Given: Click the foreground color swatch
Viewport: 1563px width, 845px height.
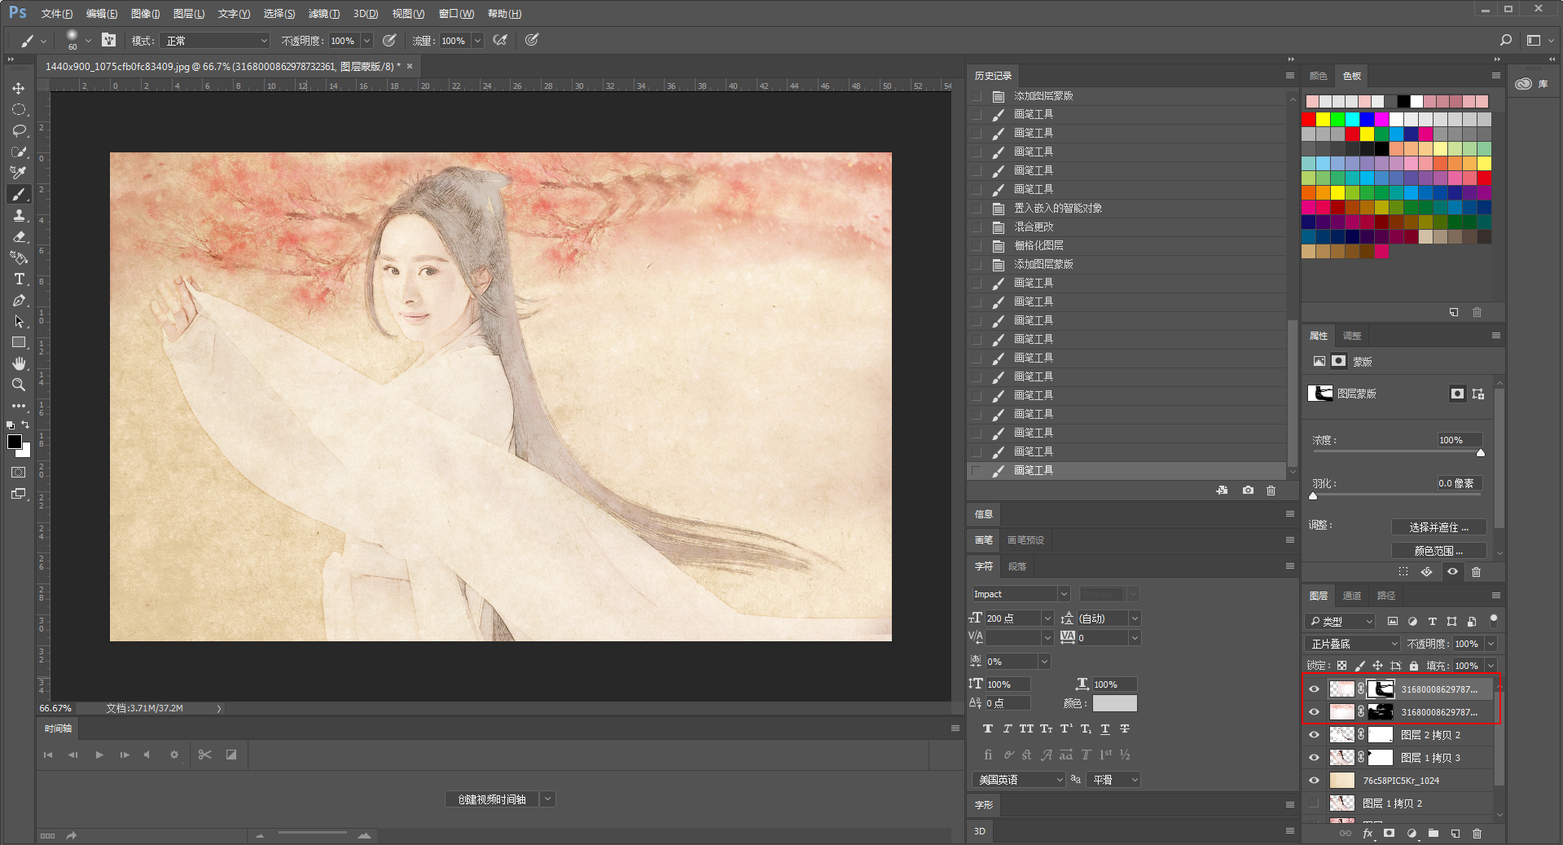Looking at the screenshot, I should pyautogui.click(x=14, y=442).
